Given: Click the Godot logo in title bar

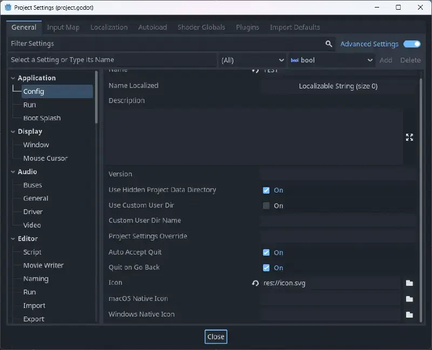Looking at the screenshot, I should pyautogui.click(x=8, y=8).
